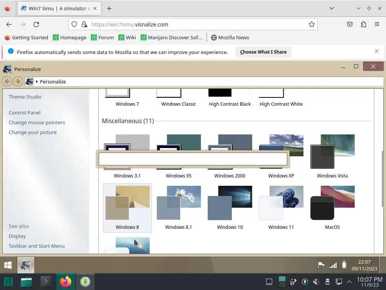The height and width of the screenshot is (290, 386).
Task: Open the simulated Windows Start button
Action: click(8, 265)
